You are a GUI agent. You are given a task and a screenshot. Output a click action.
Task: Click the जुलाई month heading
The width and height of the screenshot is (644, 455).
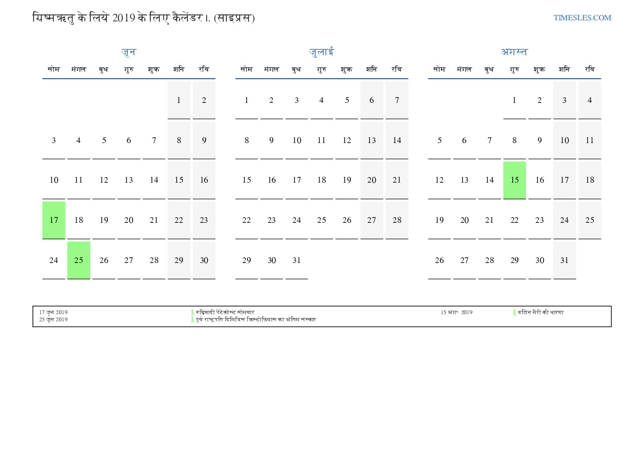point(321,52)
